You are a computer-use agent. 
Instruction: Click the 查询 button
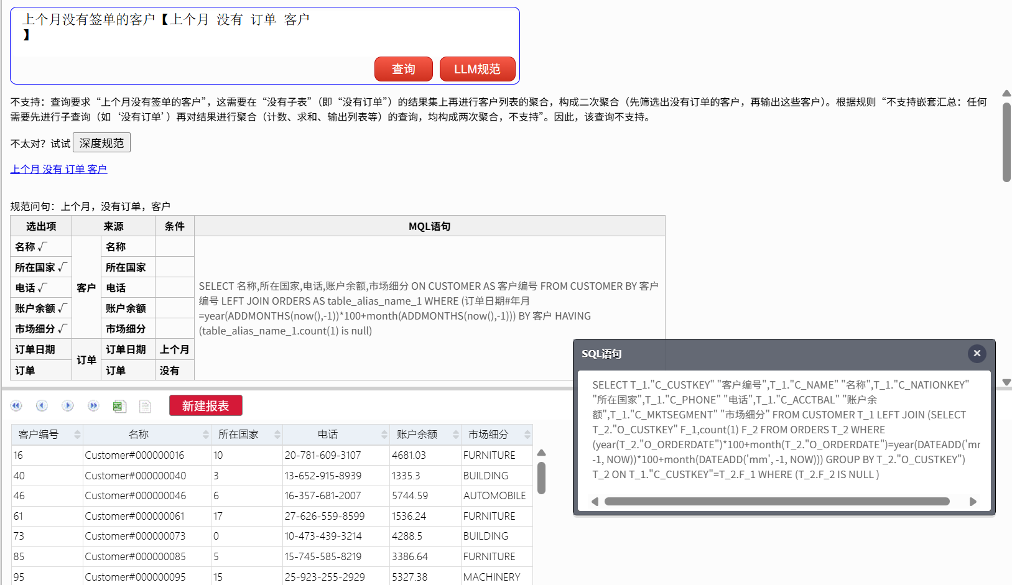(403, 69)
